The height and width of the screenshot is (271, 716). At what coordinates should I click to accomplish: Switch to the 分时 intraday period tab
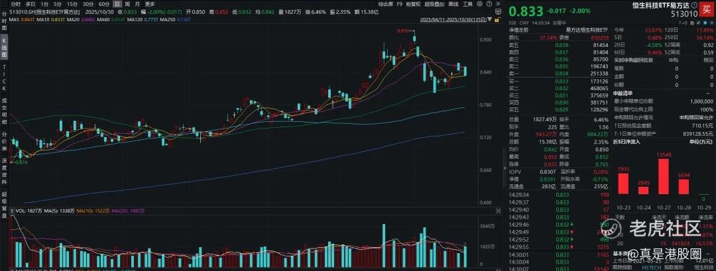[x=16, y=4]
